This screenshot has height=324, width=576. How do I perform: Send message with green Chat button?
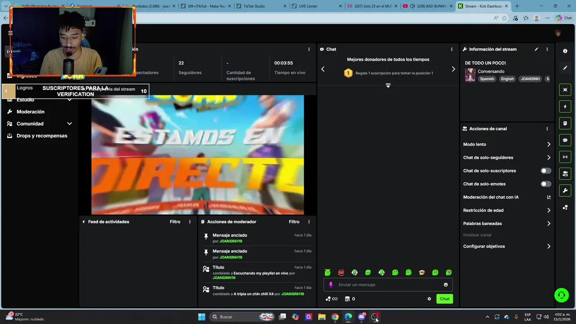tap(445, 299)
